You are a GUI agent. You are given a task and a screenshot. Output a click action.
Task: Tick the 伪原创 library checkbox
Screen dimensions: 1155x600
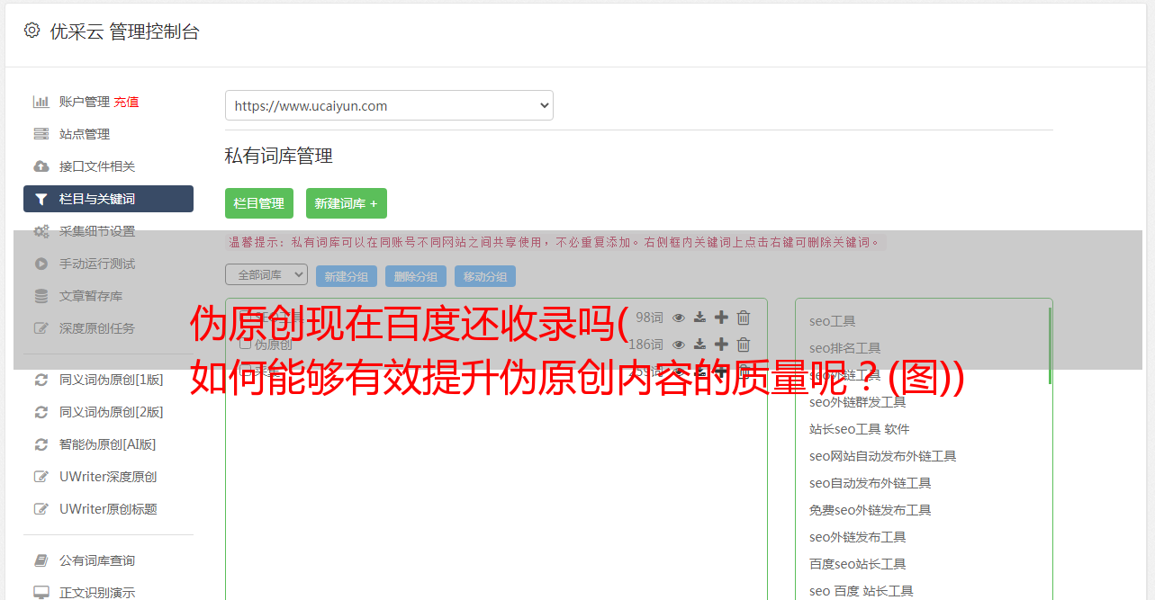245,344
